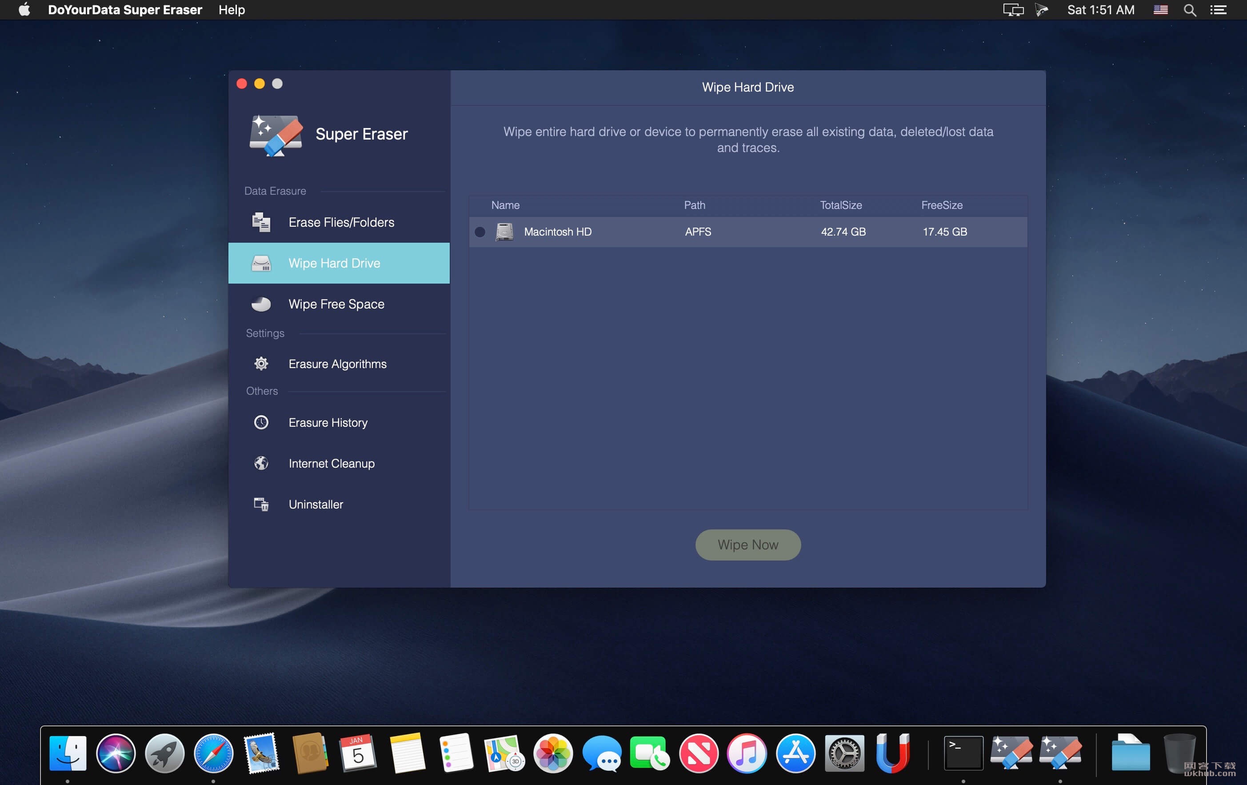Open the red magnet app in Dock

point(893,753)
